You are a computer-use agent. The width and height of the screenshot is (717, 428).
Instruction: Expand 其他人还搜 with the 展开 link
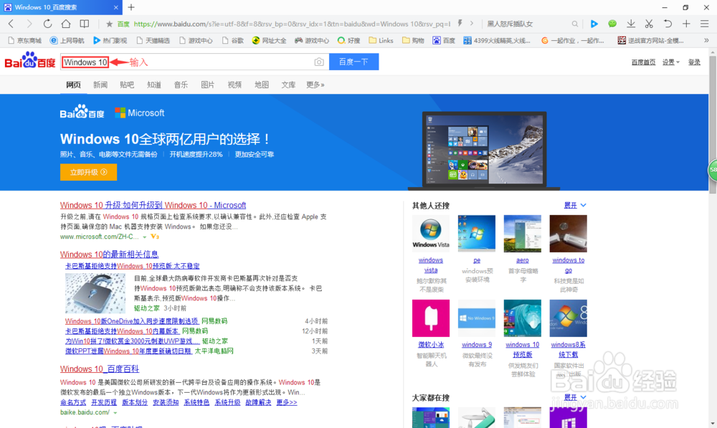pyautogui.click(x=575, y=205)
